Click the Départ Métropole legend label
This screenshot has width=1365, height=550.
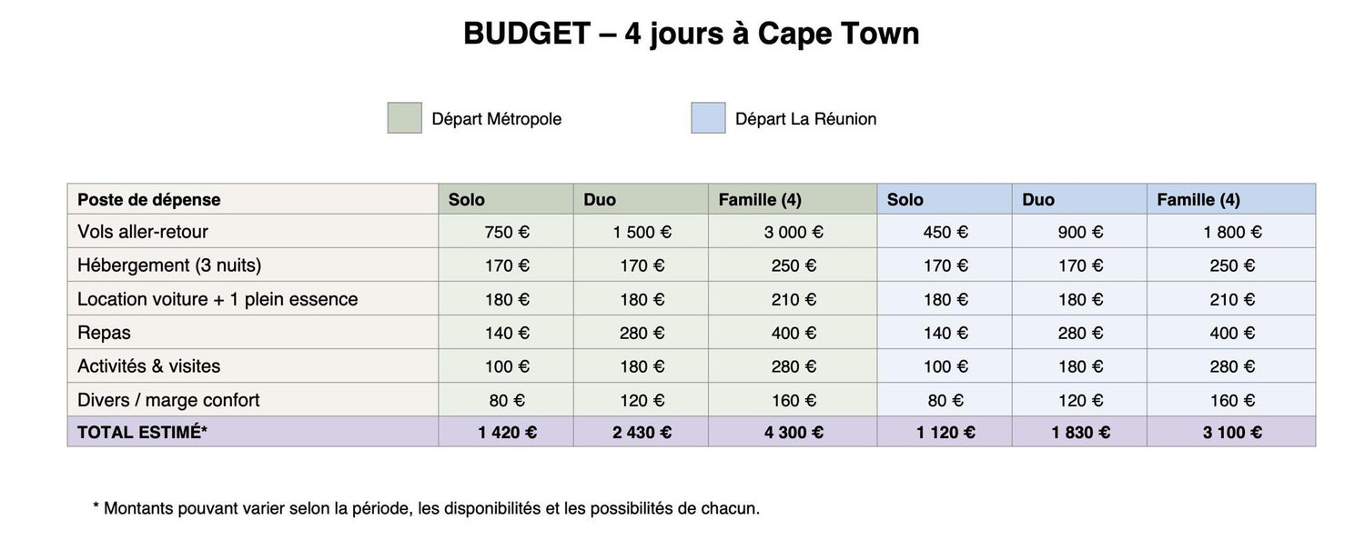click(497, 119)
